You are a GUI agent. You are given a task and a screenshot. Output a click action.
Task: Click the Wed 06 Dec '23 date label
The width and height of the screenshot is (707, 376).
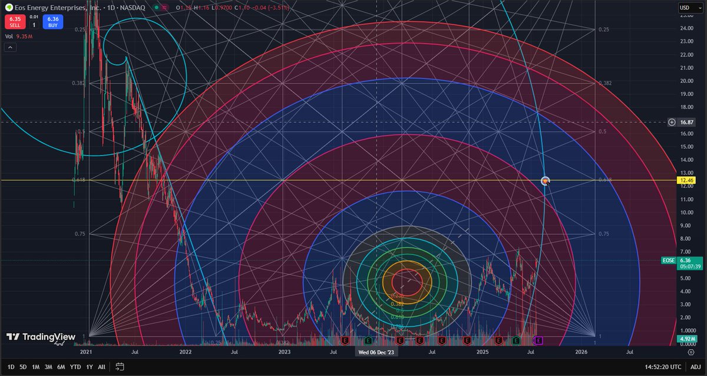(378, 352)
